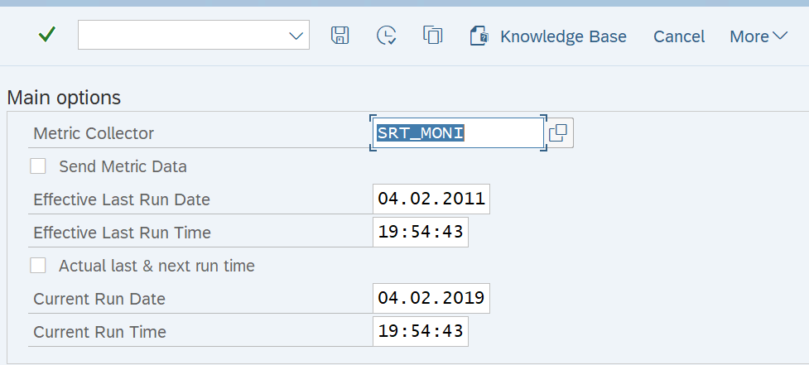Click the 'Effective Last Run Date' label text
Image resolution: width=809 pixels, height=365 pixels.
point(122,199)
